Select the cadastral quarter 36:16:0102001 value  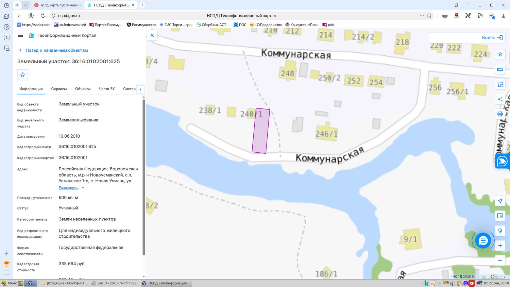point(73,158)
